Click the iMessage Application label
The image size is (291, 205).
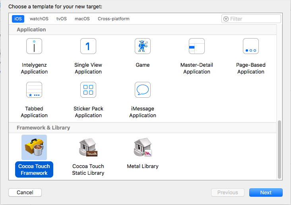pos(143,112)
